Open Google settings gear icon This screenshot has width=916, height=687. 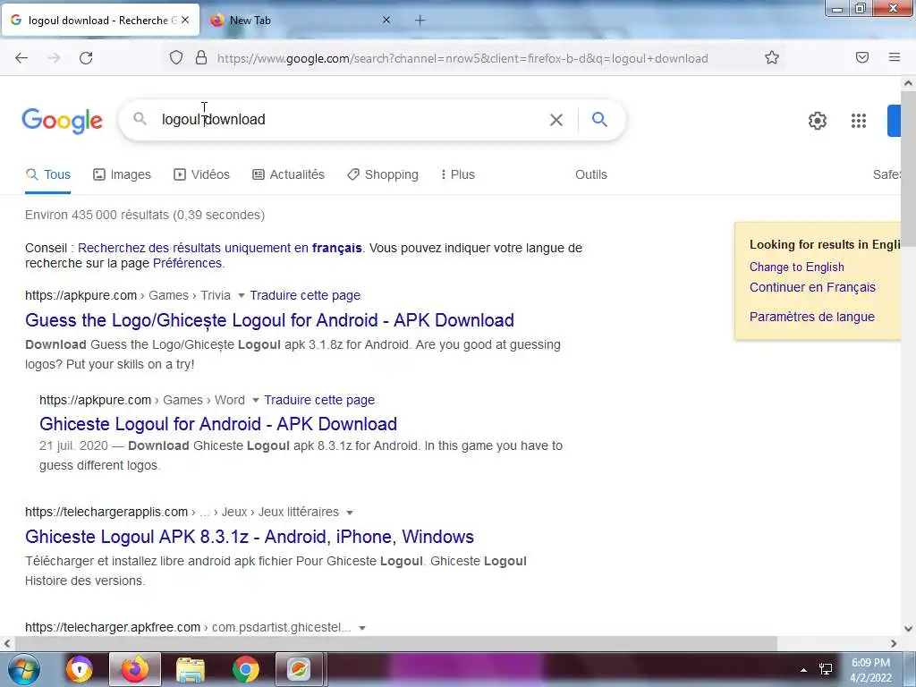coord(818,121)
